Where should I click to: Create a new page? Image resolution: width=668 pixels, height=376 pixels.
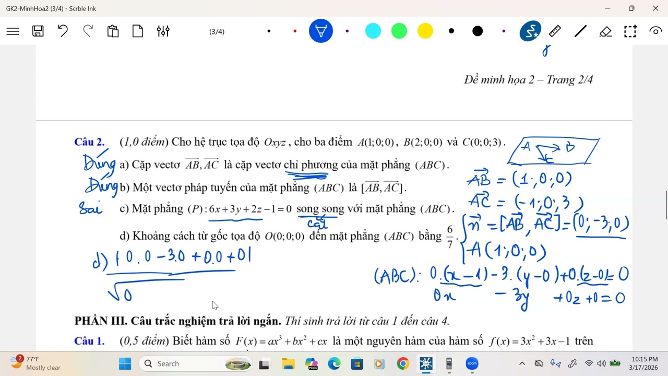point(138,31)
